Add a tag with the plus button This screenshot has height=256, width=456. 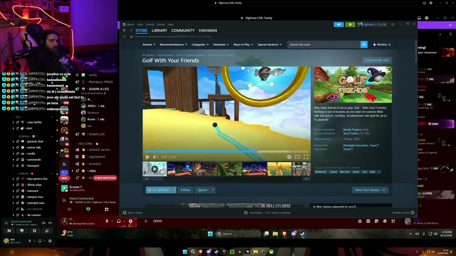[379, 172]
